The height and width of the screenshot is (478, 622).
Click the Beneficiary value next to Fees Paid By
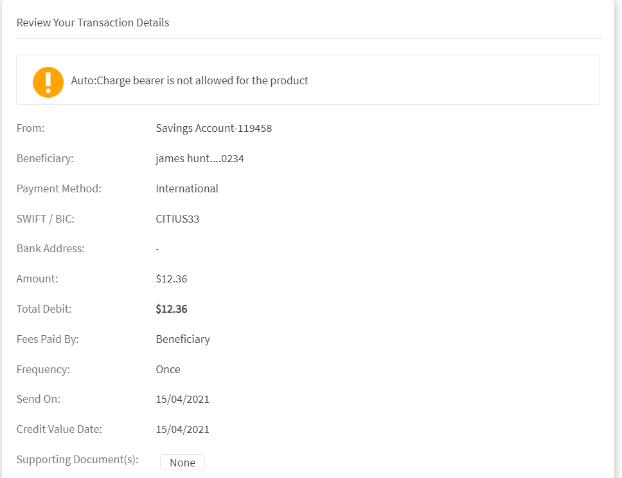coord(182,339)
